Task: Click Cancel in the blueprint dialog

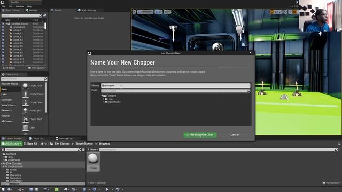Action: click(235, 135)
